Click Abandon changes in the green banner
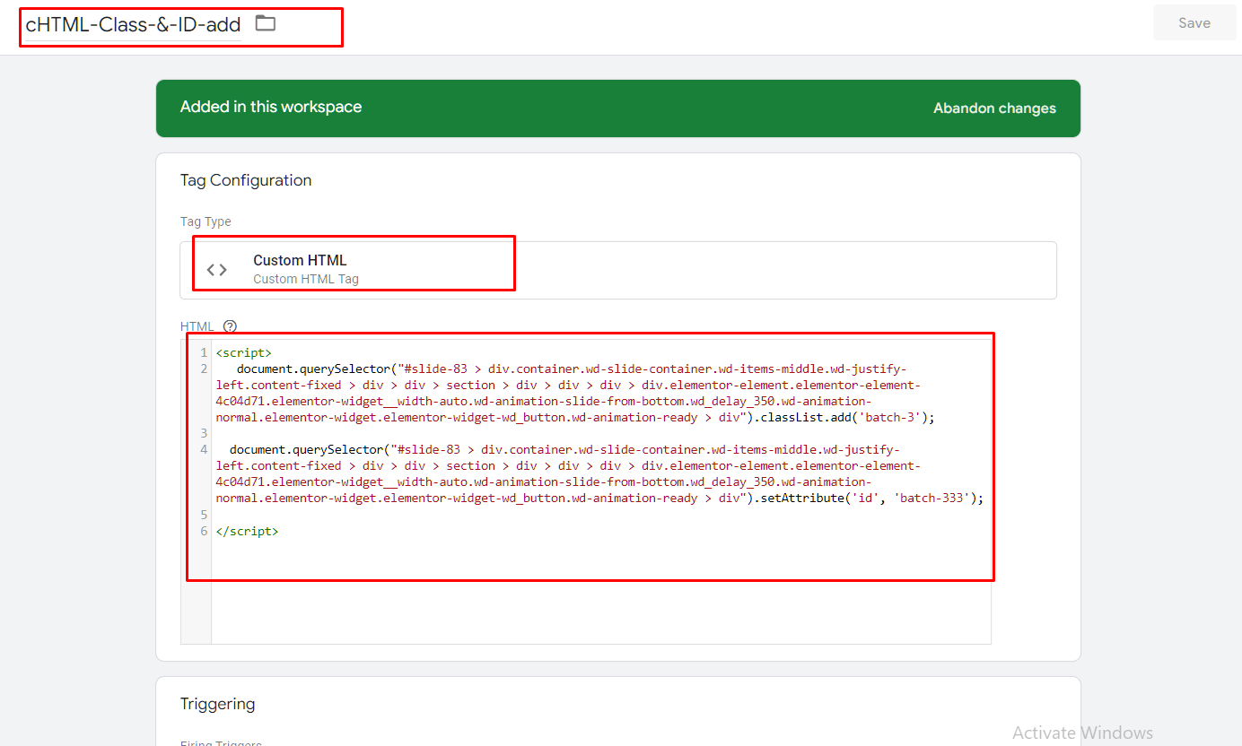Image resolution: width=1242 pixels, height=746 pixels. pyautogui.click(x=994, y=108)
